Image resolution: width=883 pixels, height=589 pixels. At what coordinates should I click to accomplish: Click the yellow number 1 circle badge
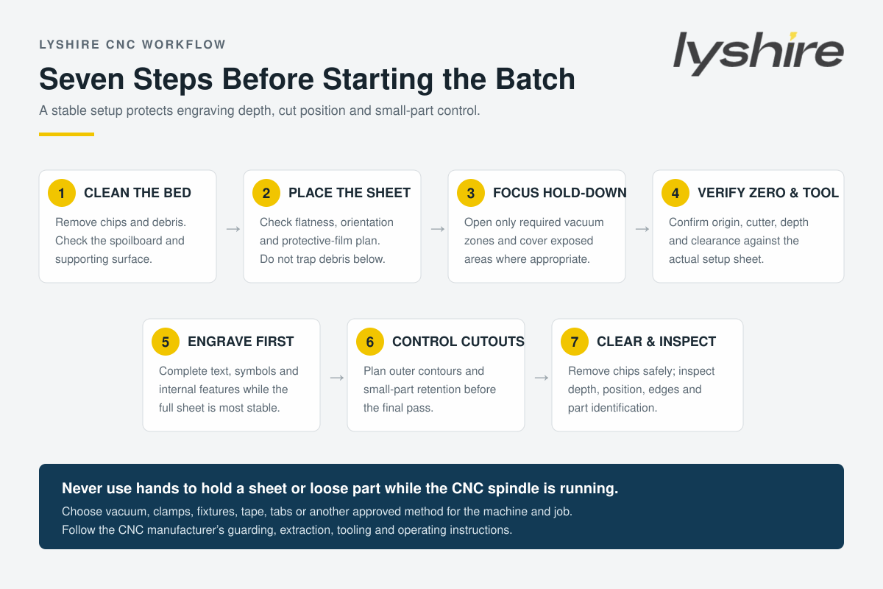click(62, 193)
